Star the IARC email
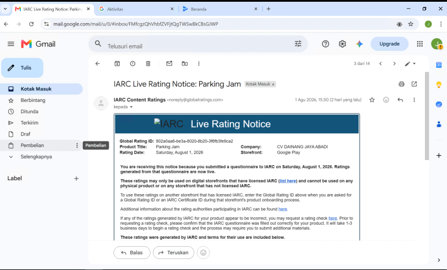Viewport: 447px width, 270px height. pyautogui.click(x=372, y=100)
